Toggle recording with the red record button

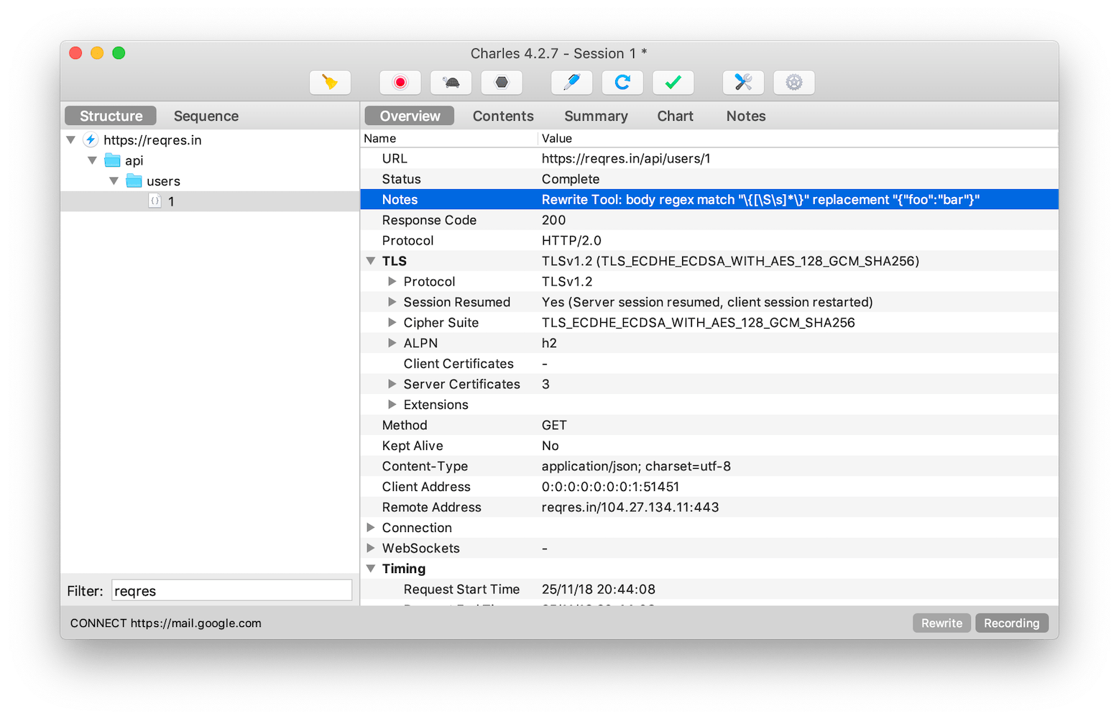point(400,82)
